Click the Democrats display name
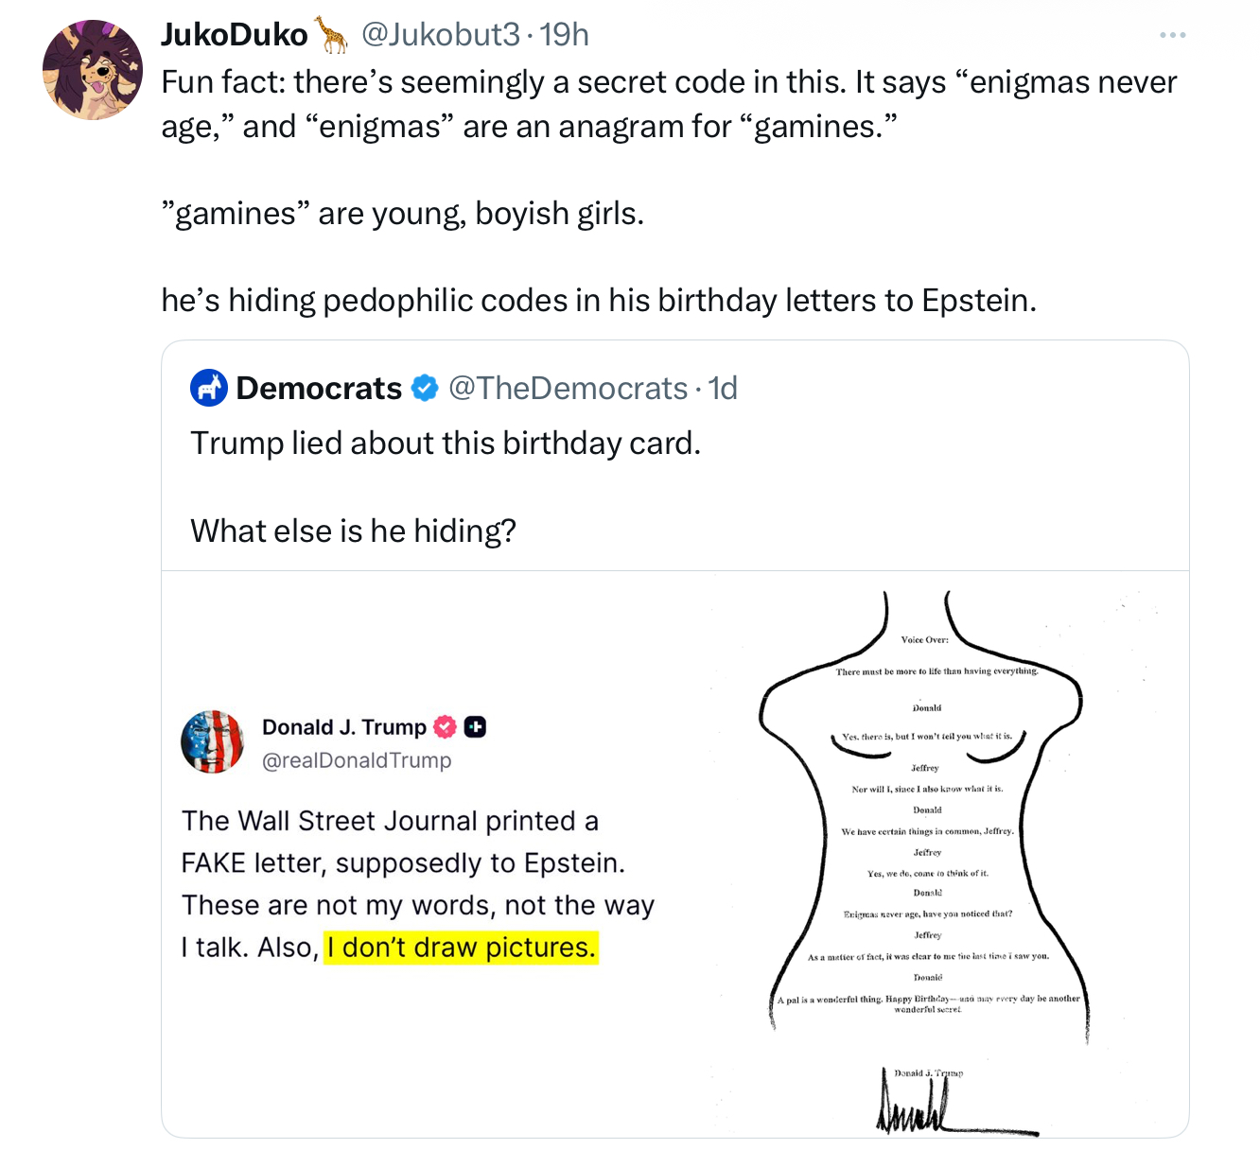The width and height of the screenshot is (1260, 1149). click(318, 388)
